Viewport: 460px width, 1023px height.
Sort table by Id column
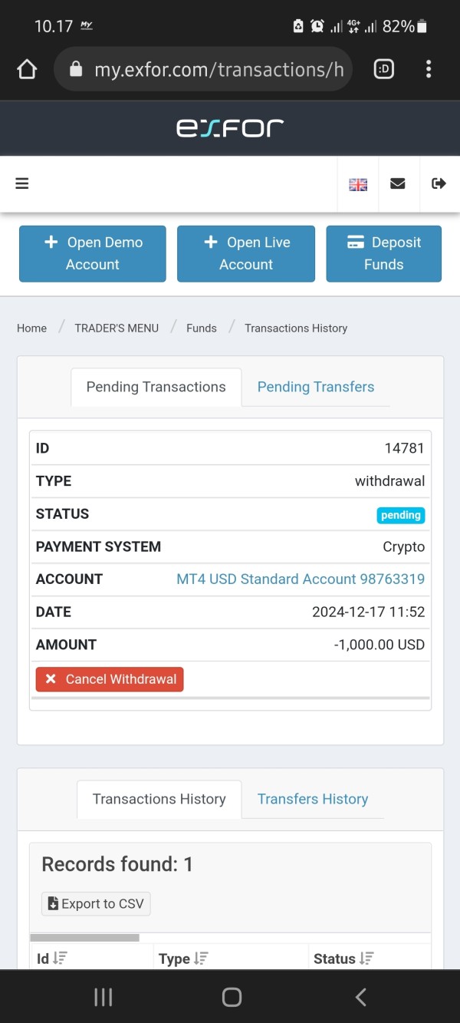pyautogui.click(x=60, y=959)
